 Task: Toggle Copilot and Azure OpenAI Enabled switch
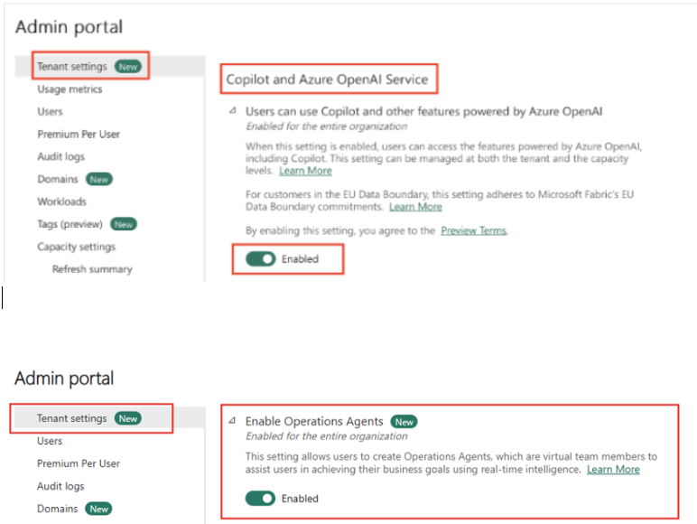(x=261, y=259)
